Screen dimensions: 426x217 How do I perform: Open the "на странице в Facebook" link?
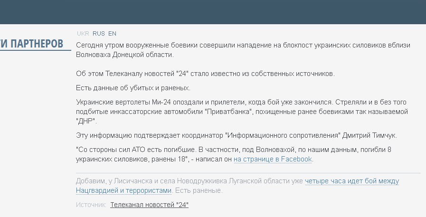(273, 159)
